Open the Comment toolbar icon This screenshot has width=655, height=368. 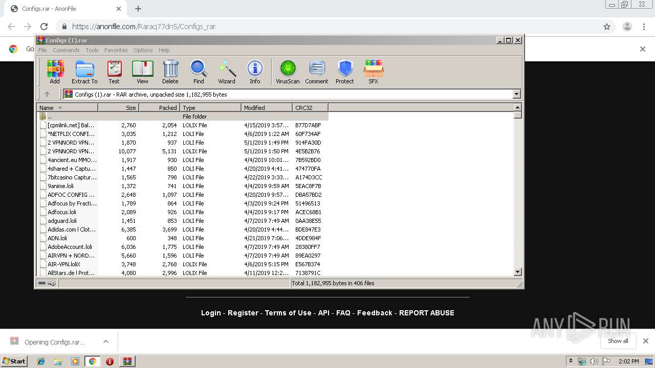point(317,72)
